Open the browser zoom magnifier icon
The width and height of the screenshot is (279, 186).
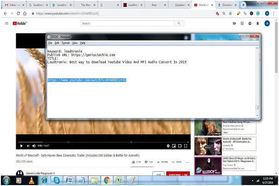coord(224,13)
